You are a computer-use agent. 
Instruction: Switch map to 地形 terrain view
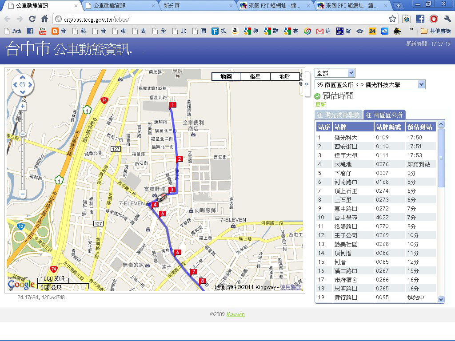[284, 76]
